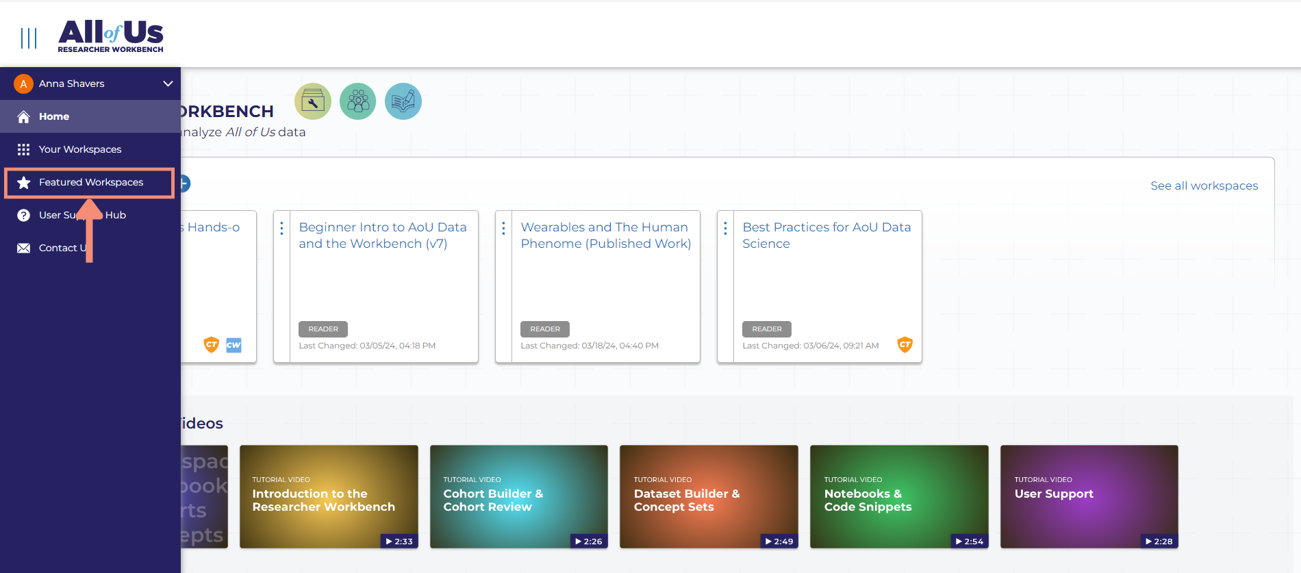Screen dimensions: 1301x573
Task: Click the All of Us Researcher Workbench logo
Action: point(111,36)
